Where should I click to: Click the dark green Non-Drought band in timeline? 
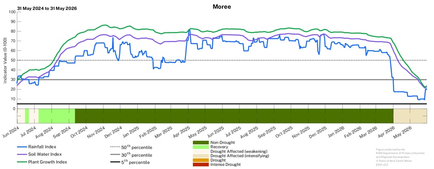[x=234, y=116]
